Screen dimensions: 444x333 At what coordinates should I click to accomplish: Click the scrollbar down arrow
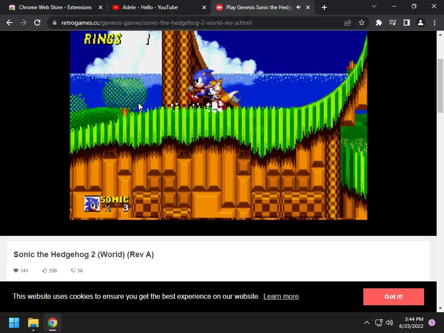(x=440, y=308)
